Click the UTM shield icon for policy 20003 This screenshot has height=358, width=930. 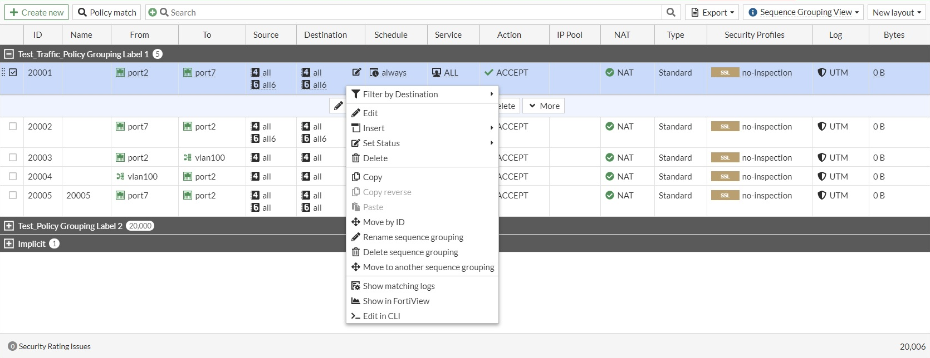[x=821, y=158]
